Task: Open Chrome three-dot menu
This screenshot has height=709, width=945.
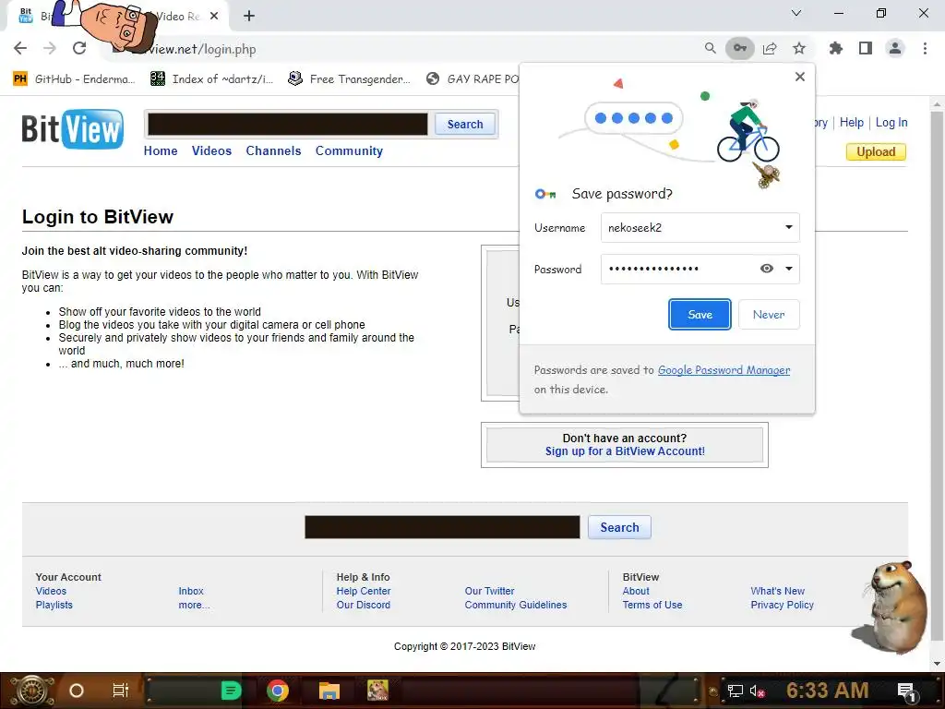Action: pos(925,48)
